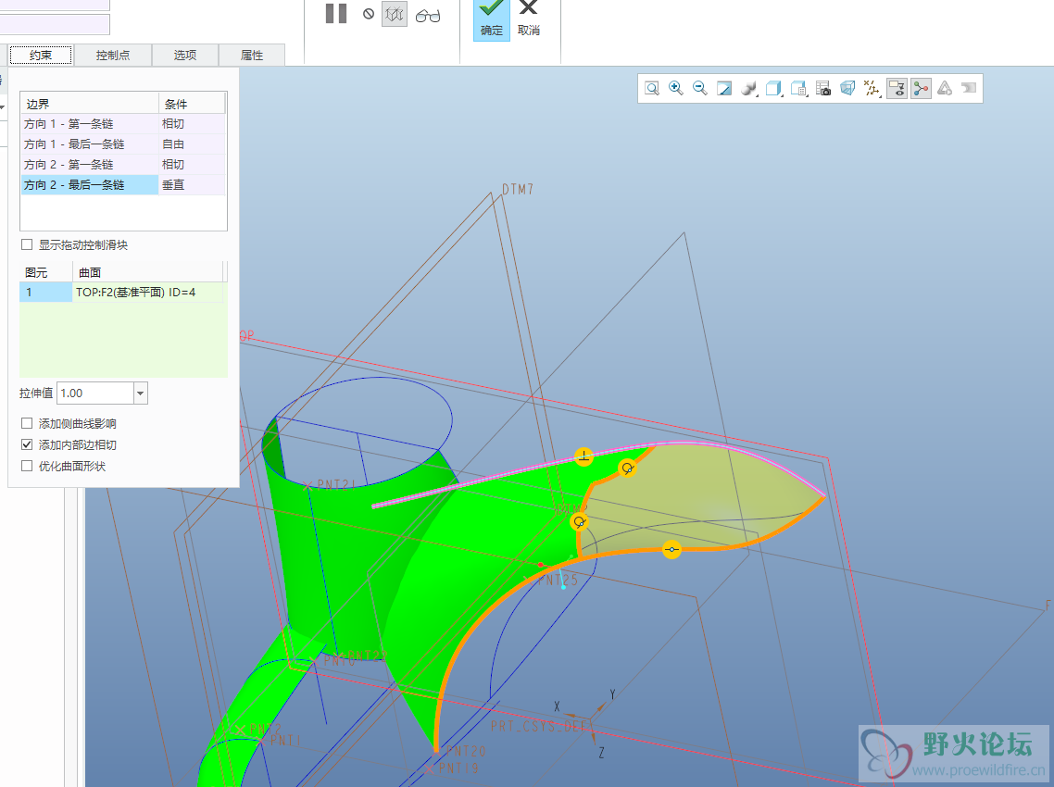Click the tangent marker at the DTM label
The width and height of the screenshot is (1054, 787).
point(580,521)
